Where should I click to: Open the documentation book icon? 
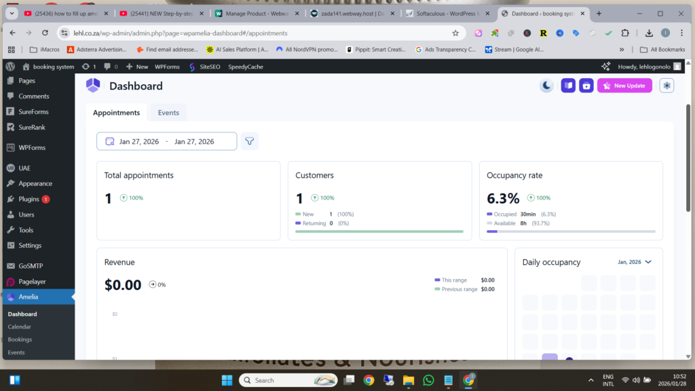pos(568,86)
